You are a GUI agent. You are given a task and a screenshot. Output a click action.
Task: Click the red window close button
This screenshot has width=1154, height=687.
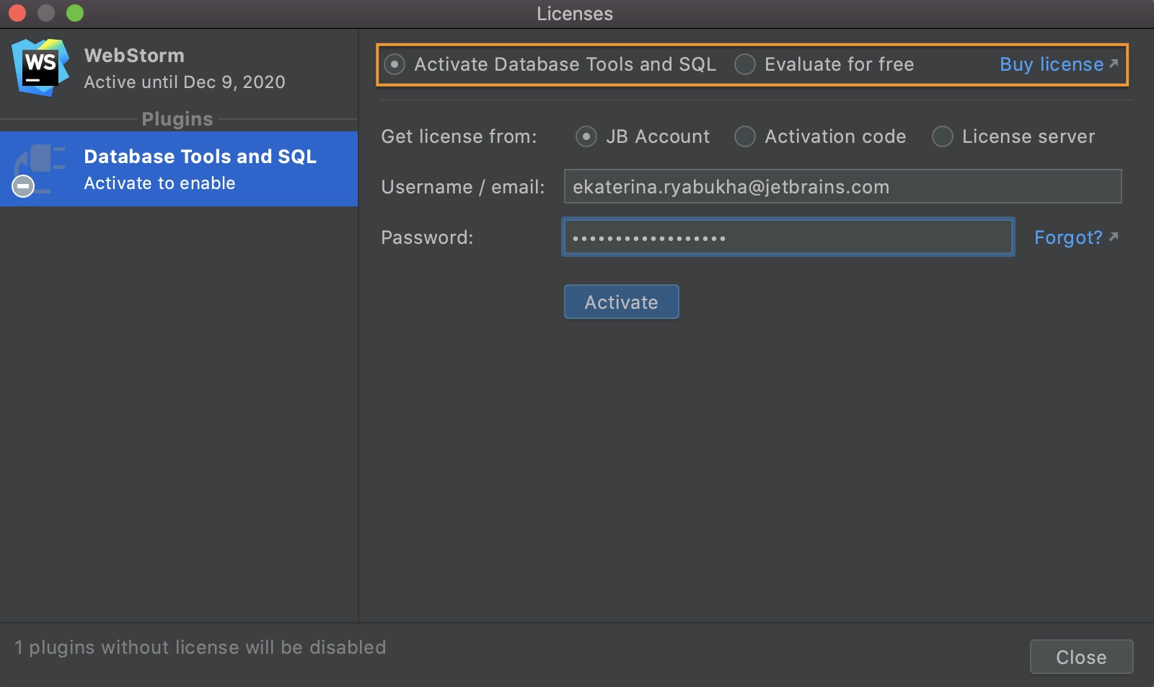tap(17, 13)
